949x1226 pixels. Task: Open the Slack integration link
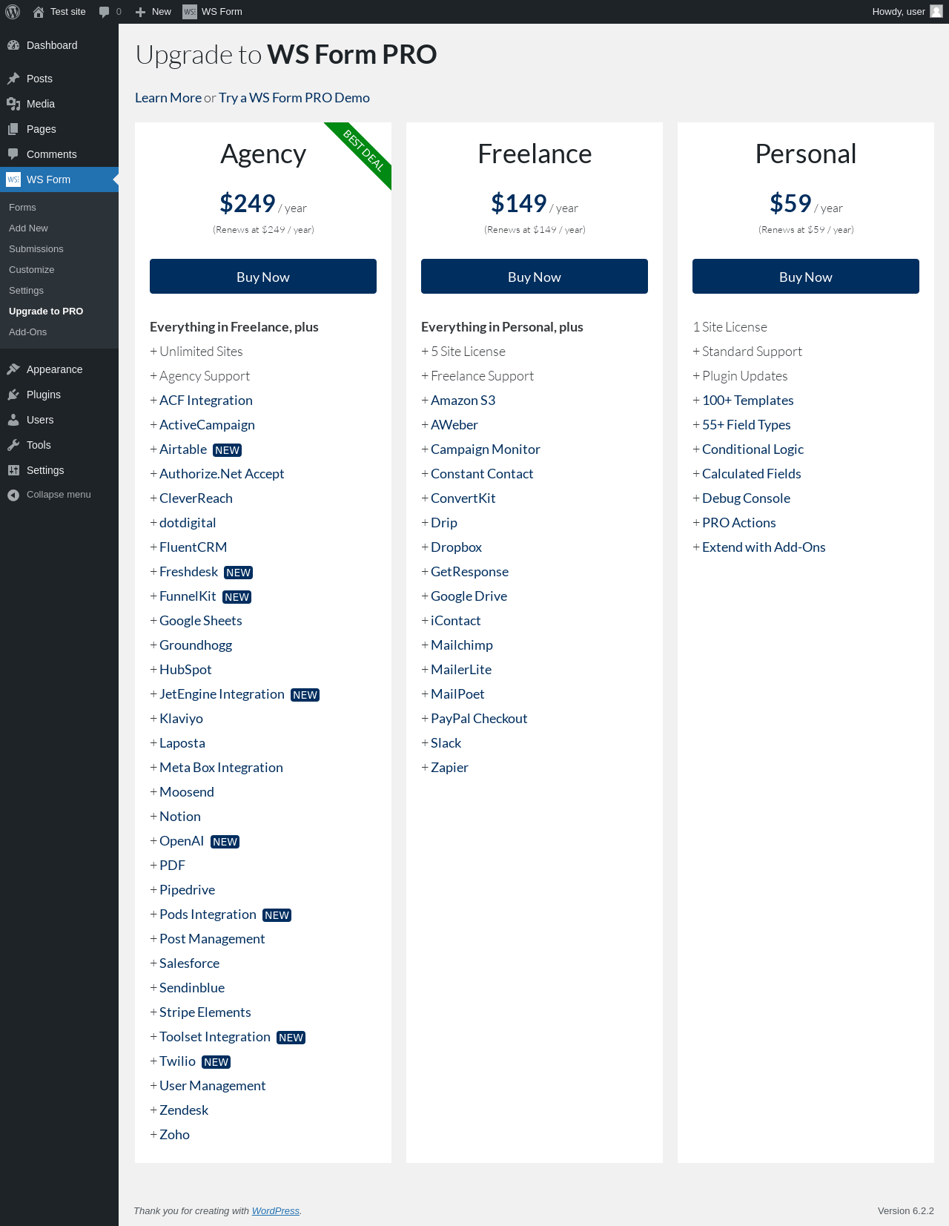[x=446, y=743]
